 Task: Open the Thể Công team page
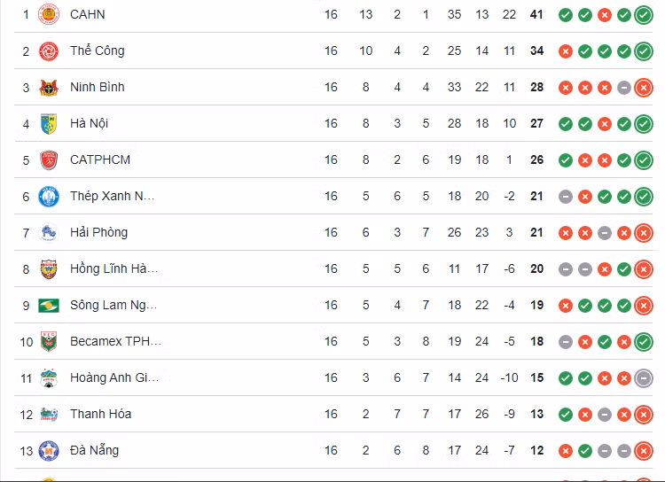[x=98, y=51]
